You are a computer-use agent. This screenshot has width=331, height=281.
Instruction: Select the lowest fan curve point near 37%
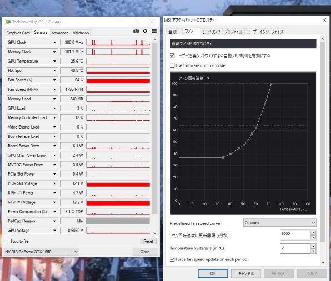tap(223, 157)
